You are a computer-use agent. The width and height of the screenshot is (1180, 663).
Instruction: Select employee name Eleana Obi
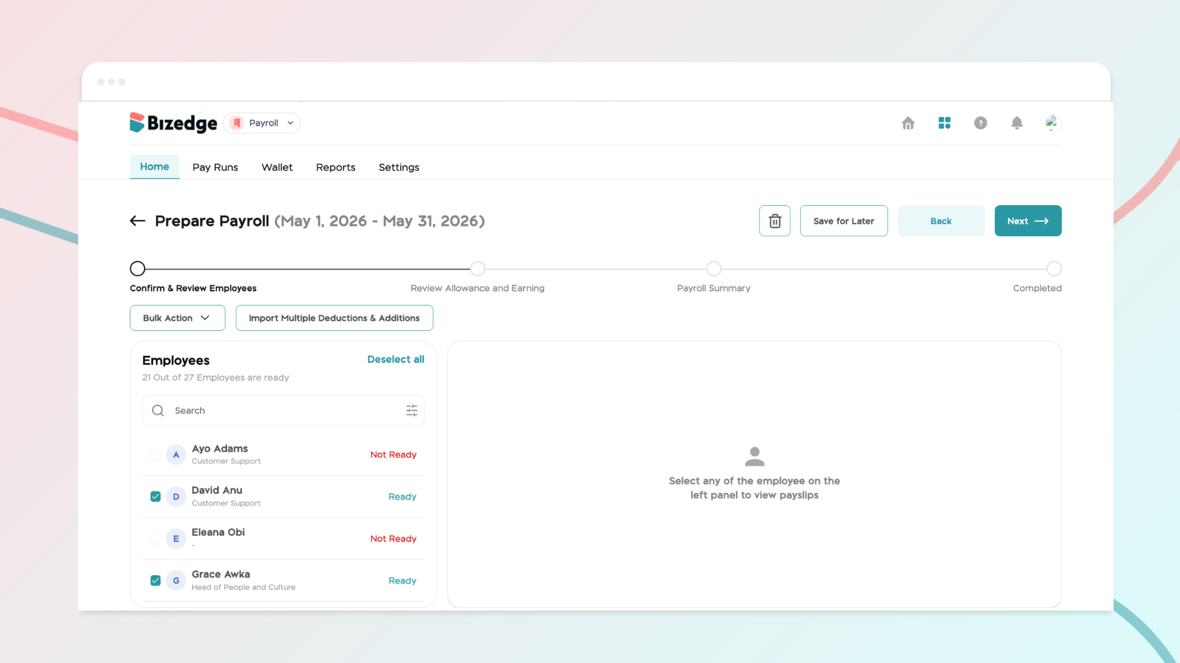click(x=218, y=532)
